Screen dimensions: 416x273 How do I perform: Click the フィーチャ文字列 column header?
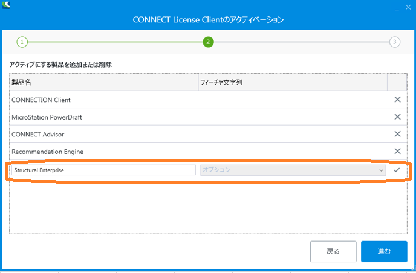(293, 82)
